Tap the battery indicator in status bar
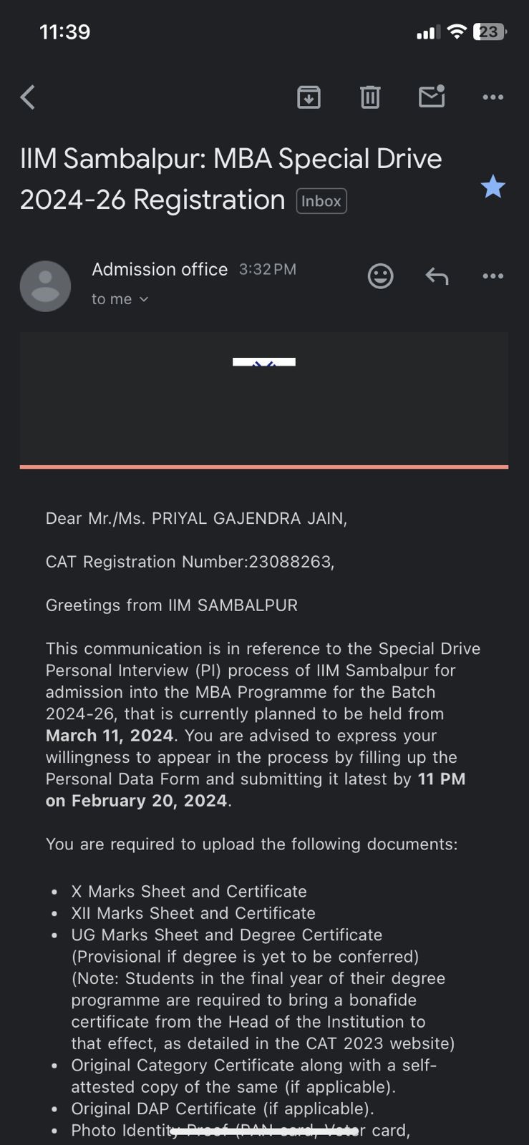The height and width of the screenshot is (1145, 529). [490, 32]
